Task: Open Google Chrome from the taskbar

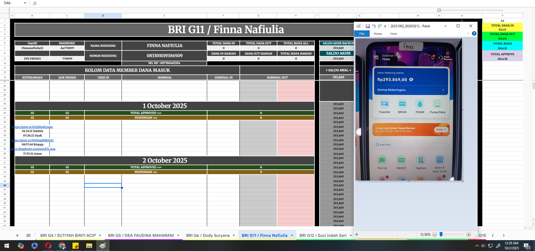Action: coord(62,246)
